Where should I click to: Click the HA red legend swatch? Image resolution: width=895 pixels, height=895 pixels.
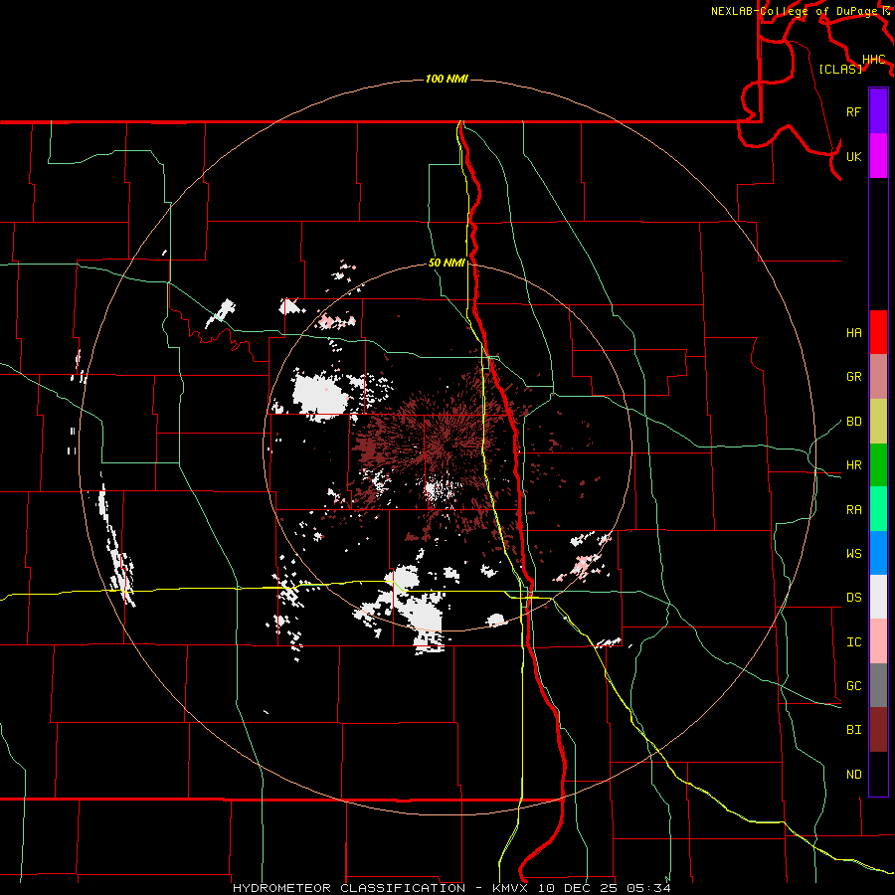(878, 332)
